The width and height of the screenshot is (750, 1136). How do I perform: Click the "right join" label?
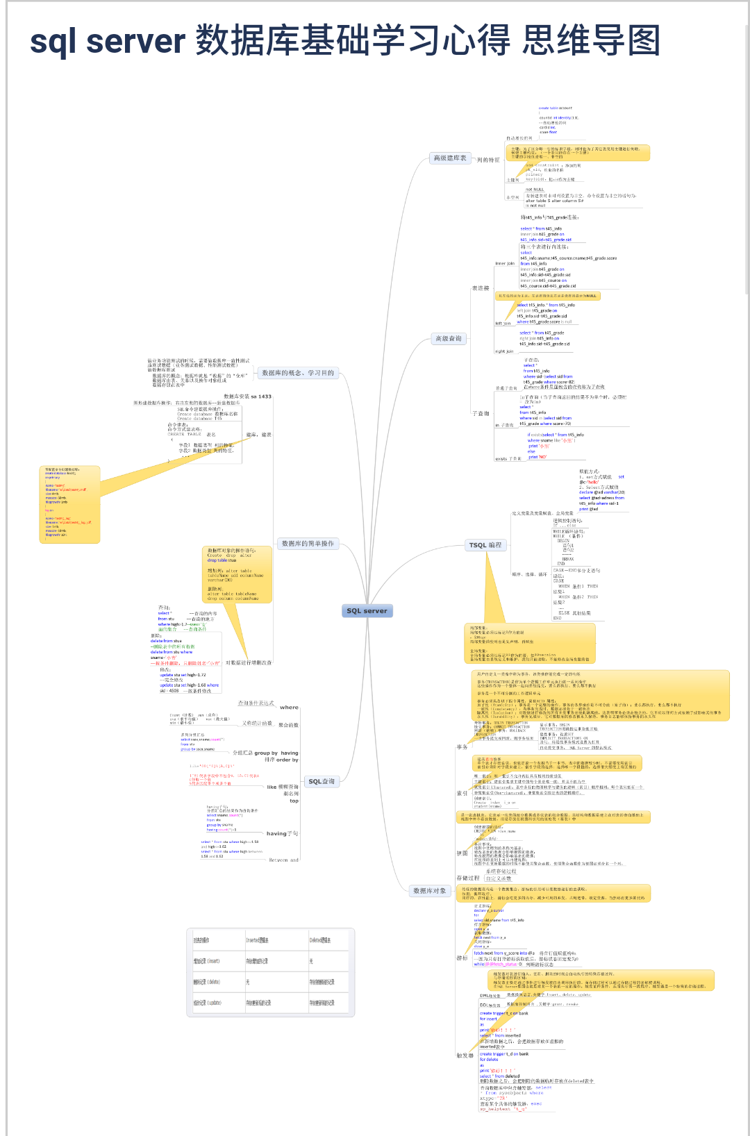coord(504,351)
